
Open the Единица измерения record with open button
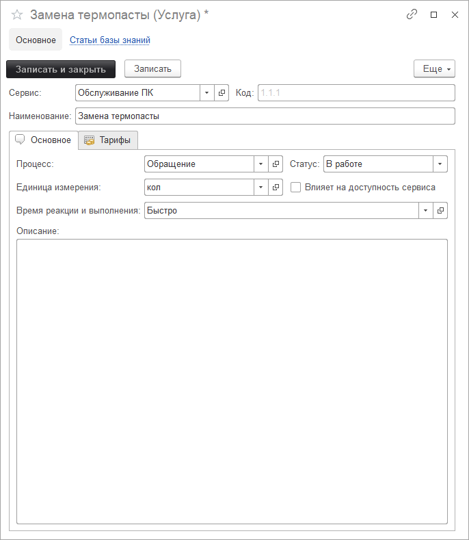point(276,188)
